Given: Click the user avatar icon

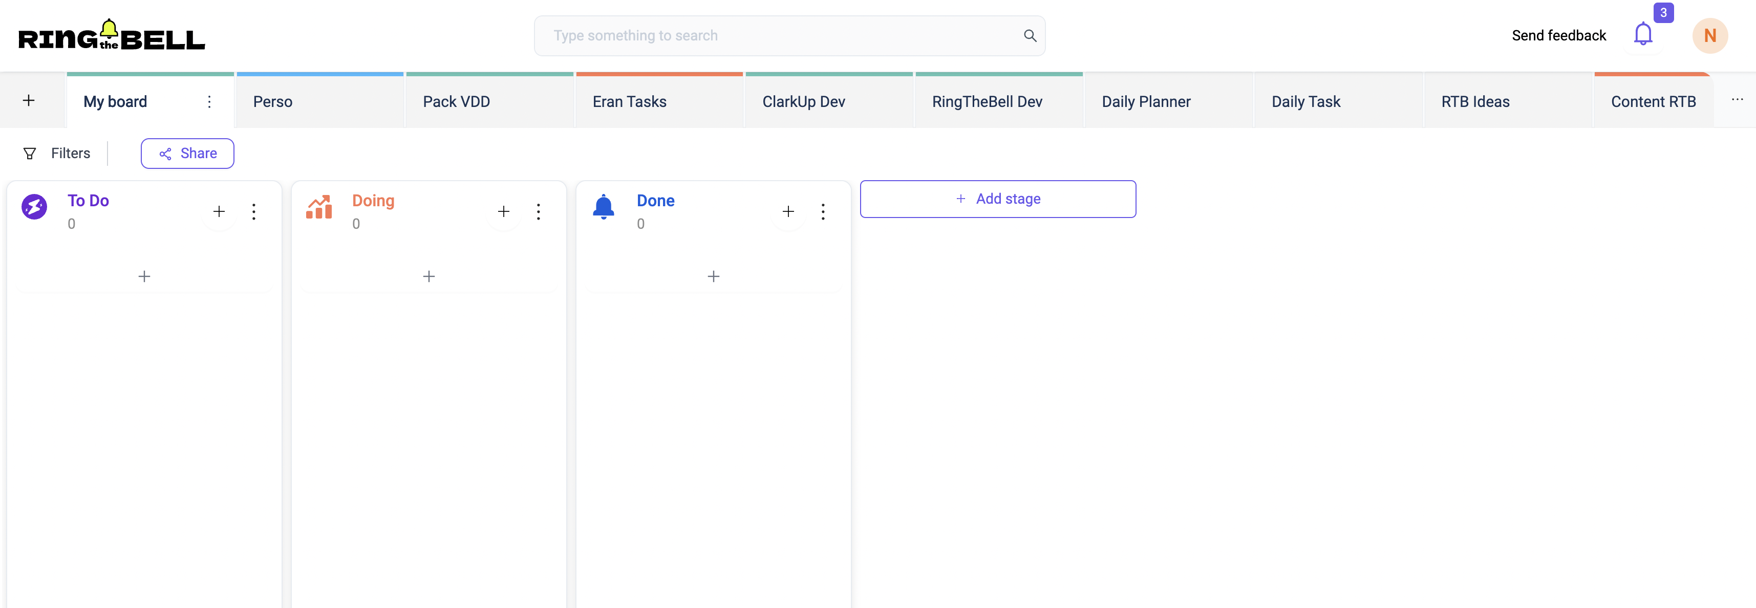Looking at the screenshot, I should click(x=1710, y=35).
